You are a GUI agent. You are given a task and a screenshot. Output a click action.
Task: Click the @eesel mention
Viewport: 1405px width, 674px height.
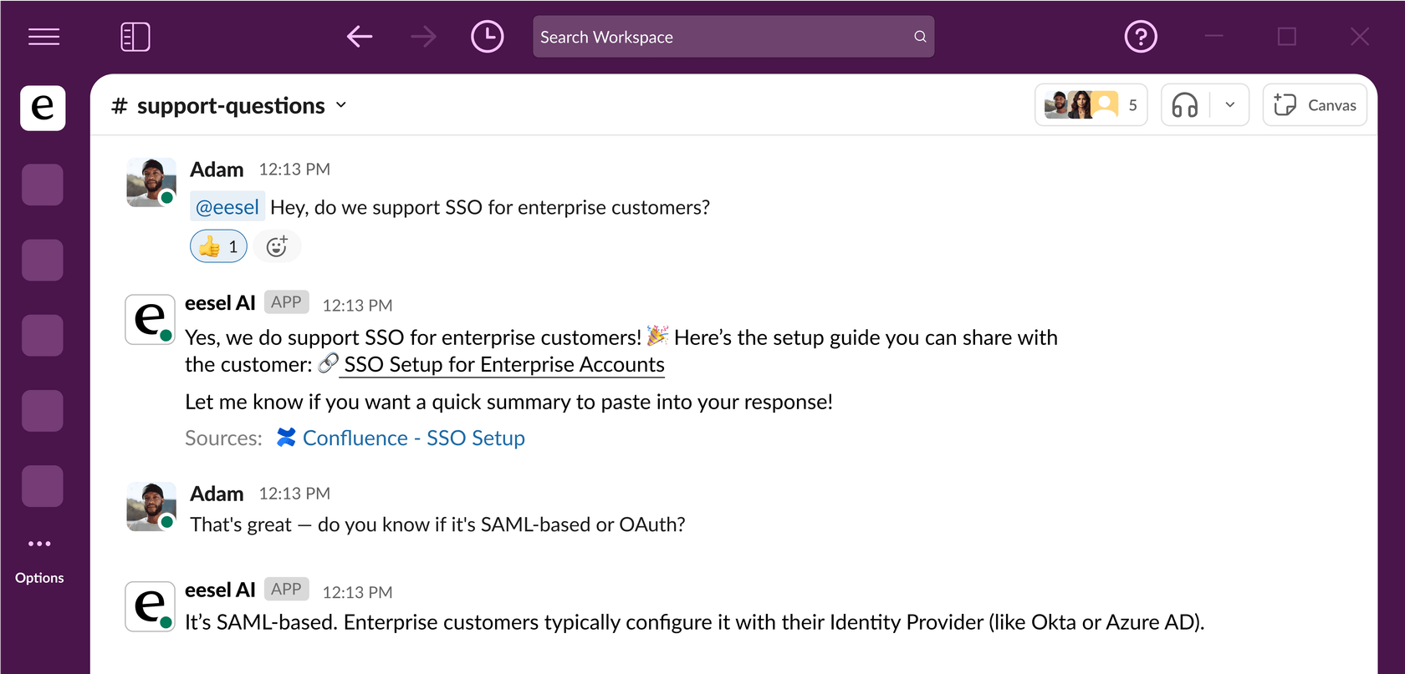coord(227,207)
